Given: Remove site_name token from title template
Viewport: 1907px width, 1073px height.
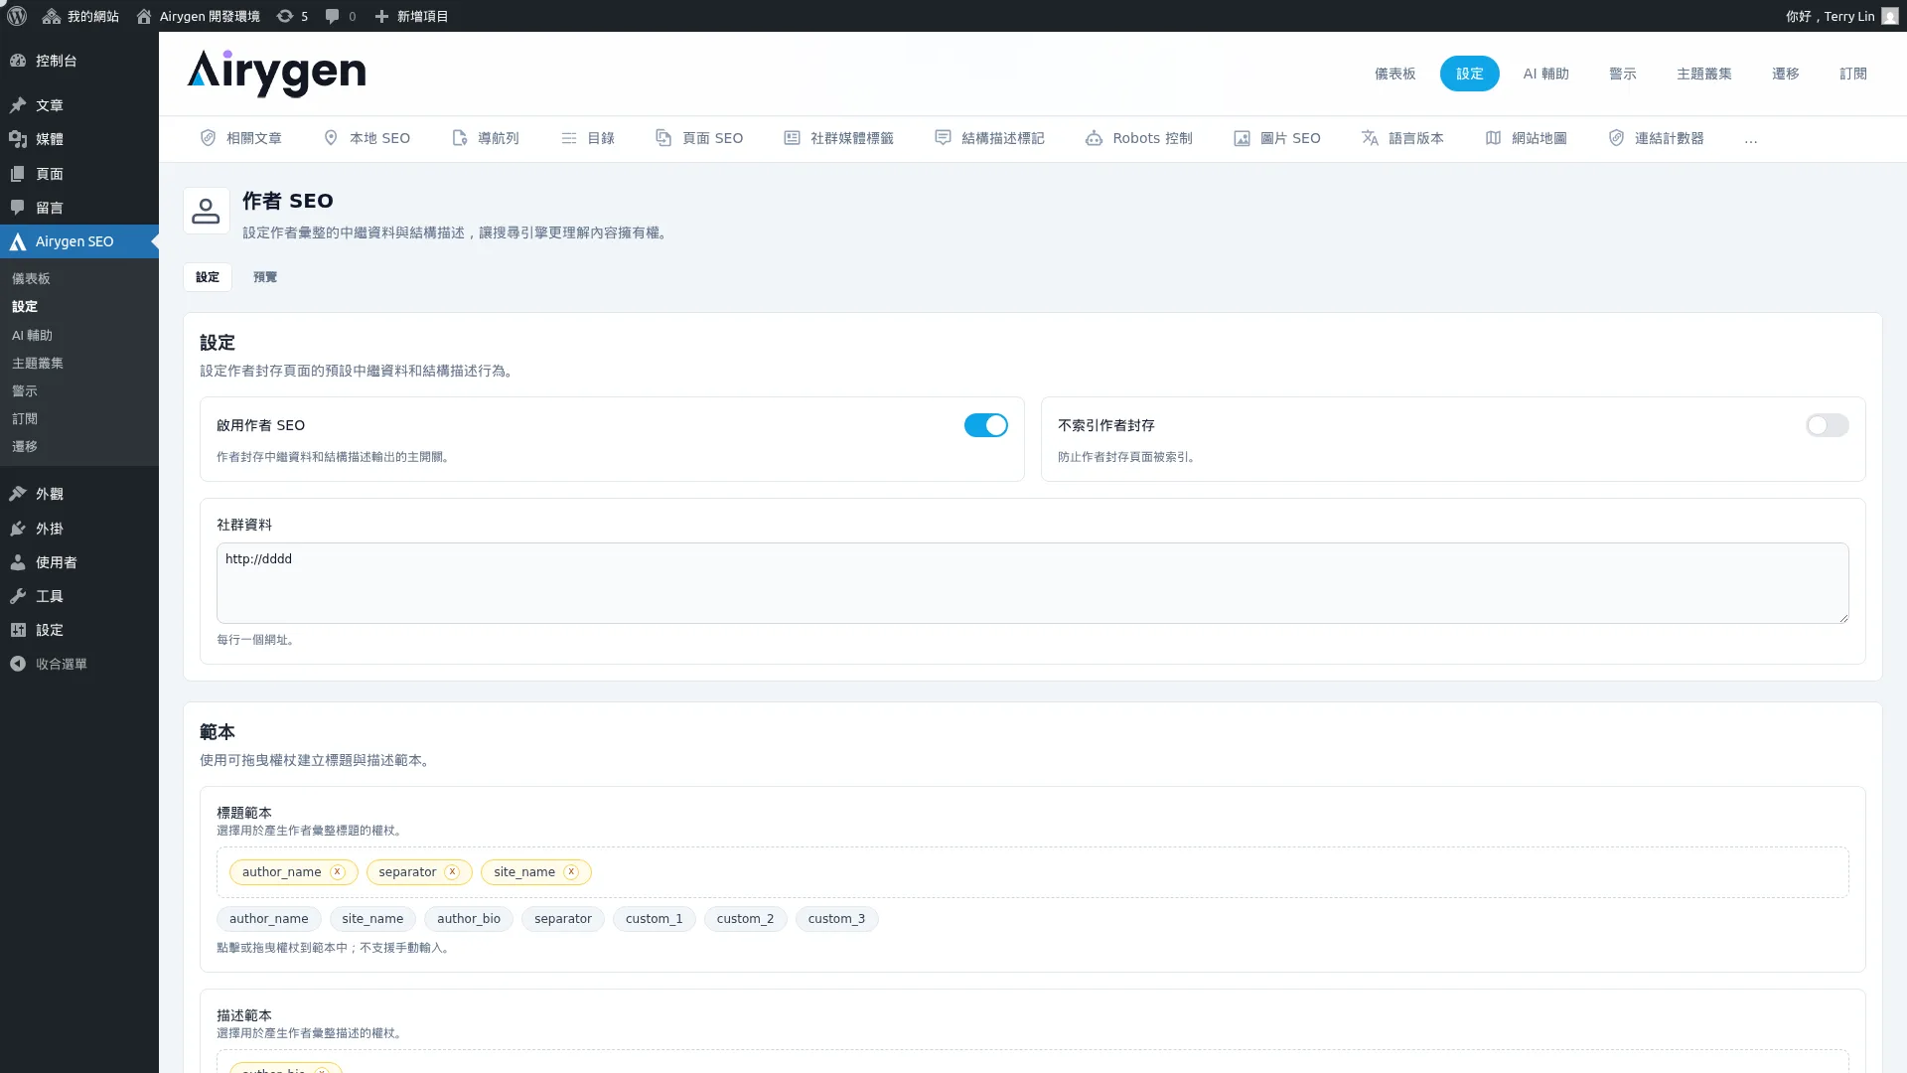Looking at the screenshot, I should click(x=571, y=872).
